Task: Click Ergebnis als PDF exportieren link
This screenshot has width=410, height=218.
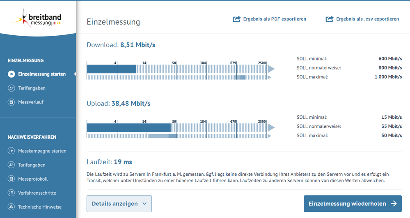Action: pos(275,19)
